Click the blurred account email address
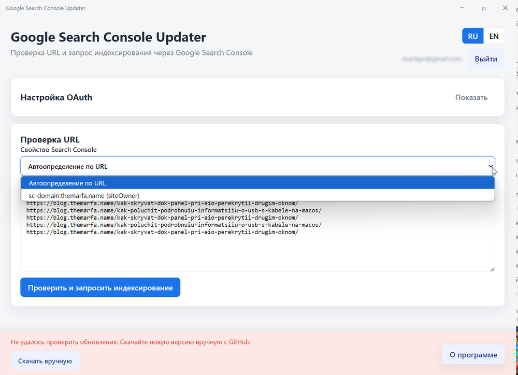The width and height of the screenshot is (518, 375). [432, 59]
